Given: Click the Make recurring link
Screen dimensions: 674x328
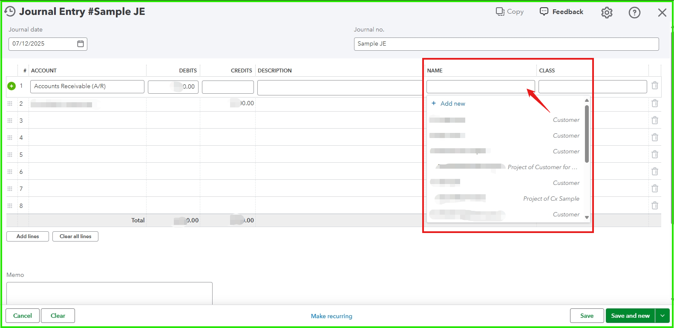Looking at the screenshot, I should point(331,316).
